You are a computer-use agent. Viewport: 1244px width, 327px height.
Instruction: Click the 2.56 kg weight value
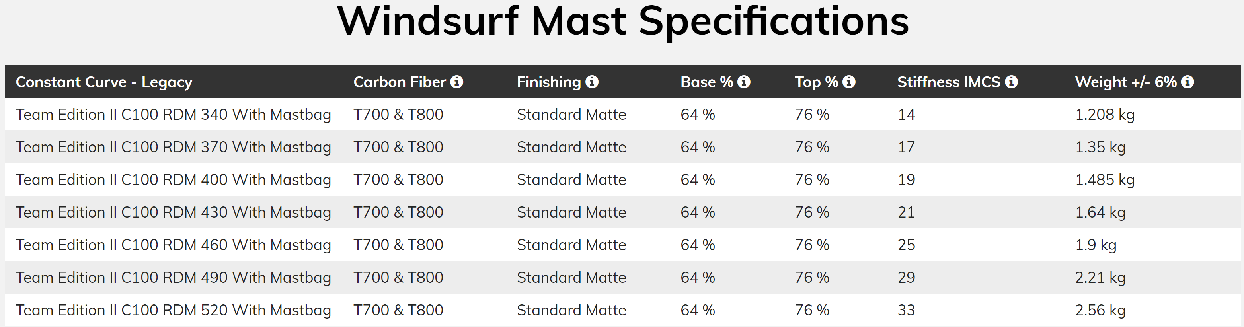click(x=1100, y=310)
